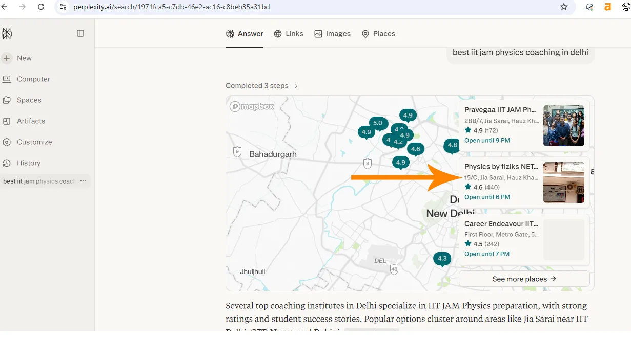Switch to the Images tab
631x341 pixels.
point(333,34)
